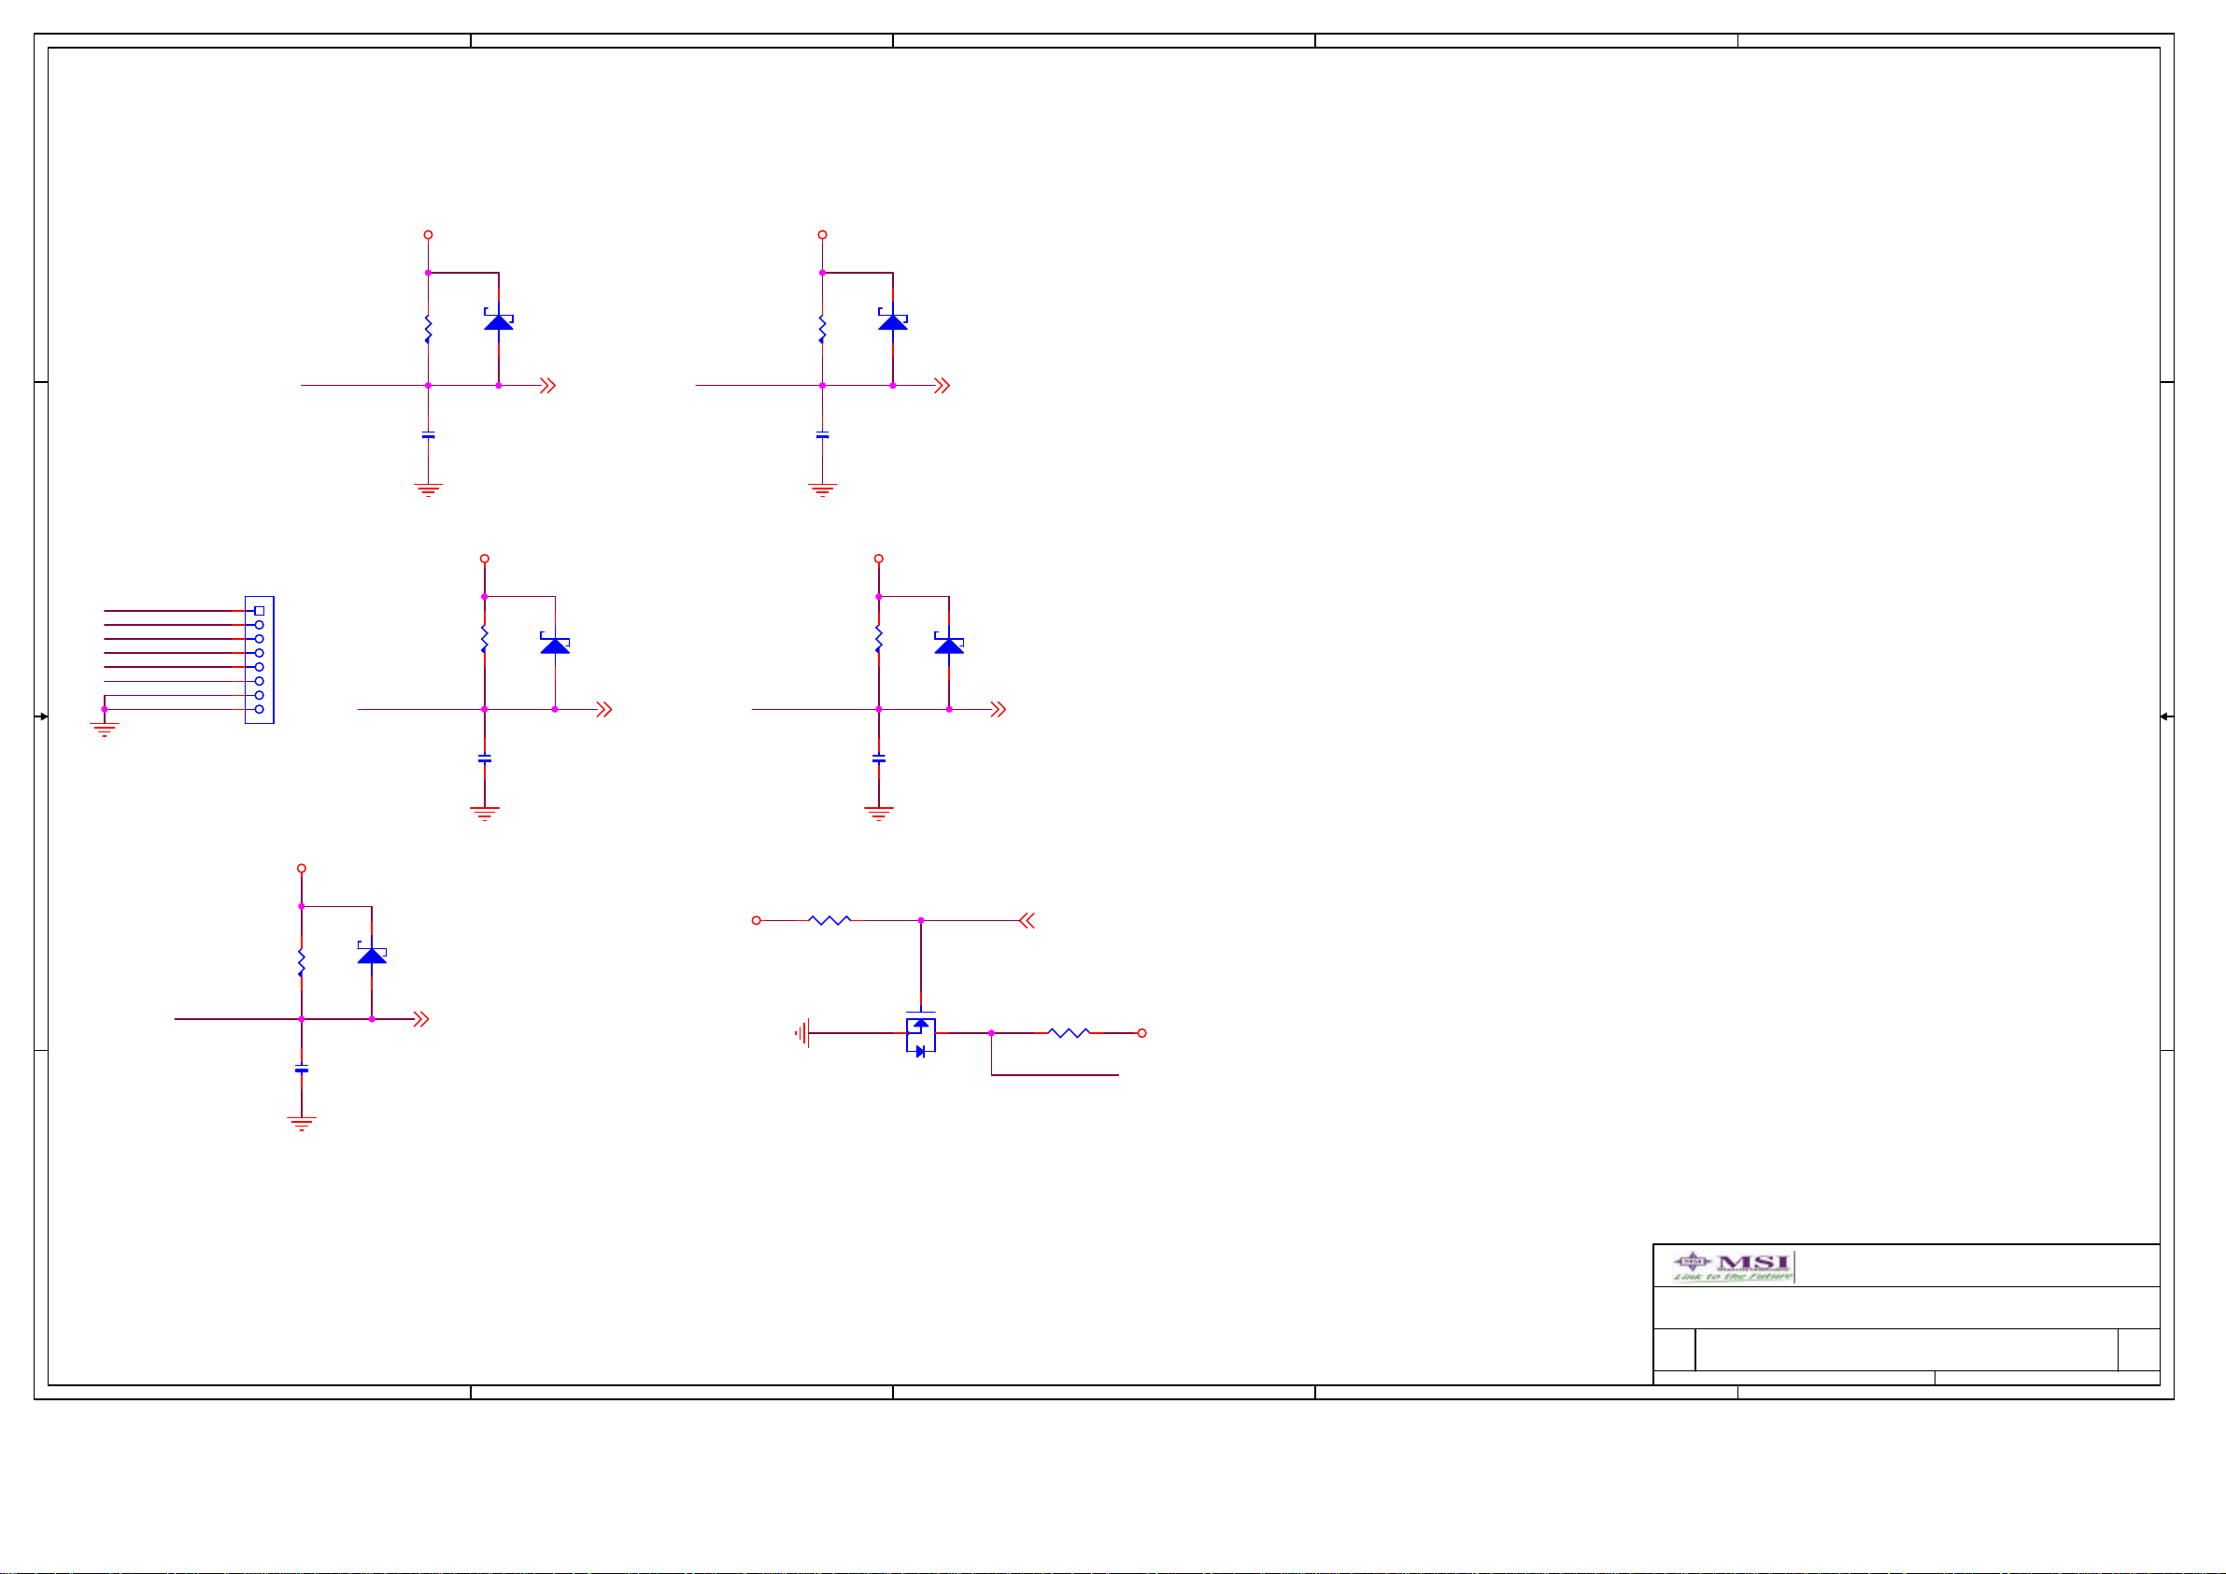Screen dimensions: 2226x1574
Task: Click the power terminal circle right of the MOSFET resistor
Action: tap(1142, 1033)
